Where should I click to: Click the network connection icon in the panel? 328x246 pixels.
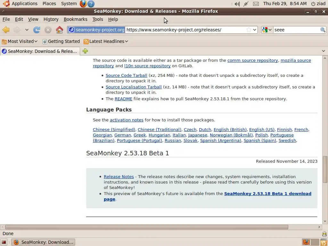click(x=246, y=4)
